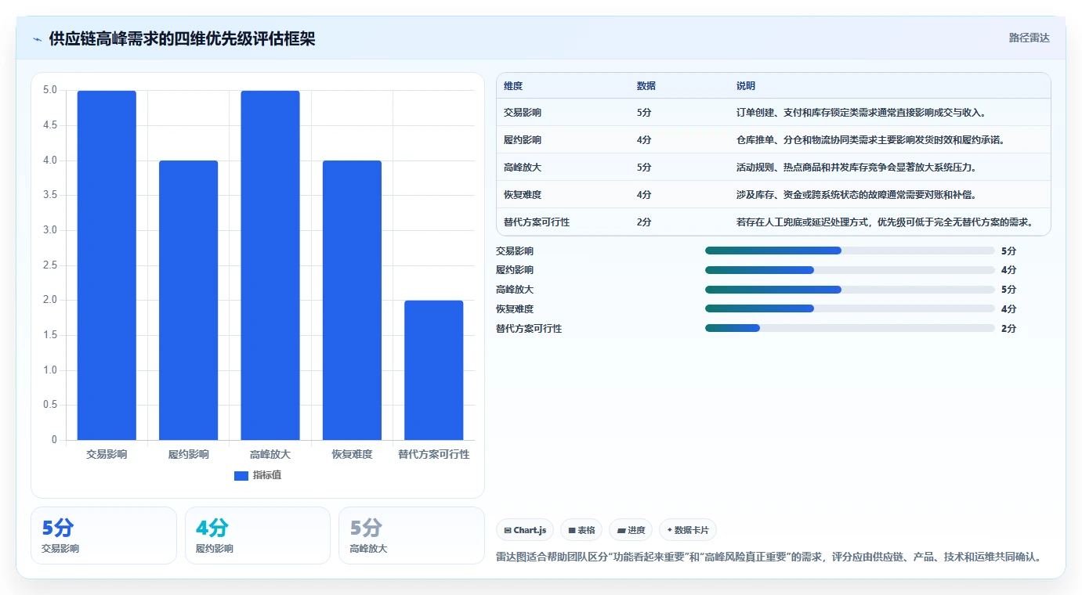Click the 路径雷达 label in the header
The height and width of the screenshot is (595, 1082).
[1029, 38]
